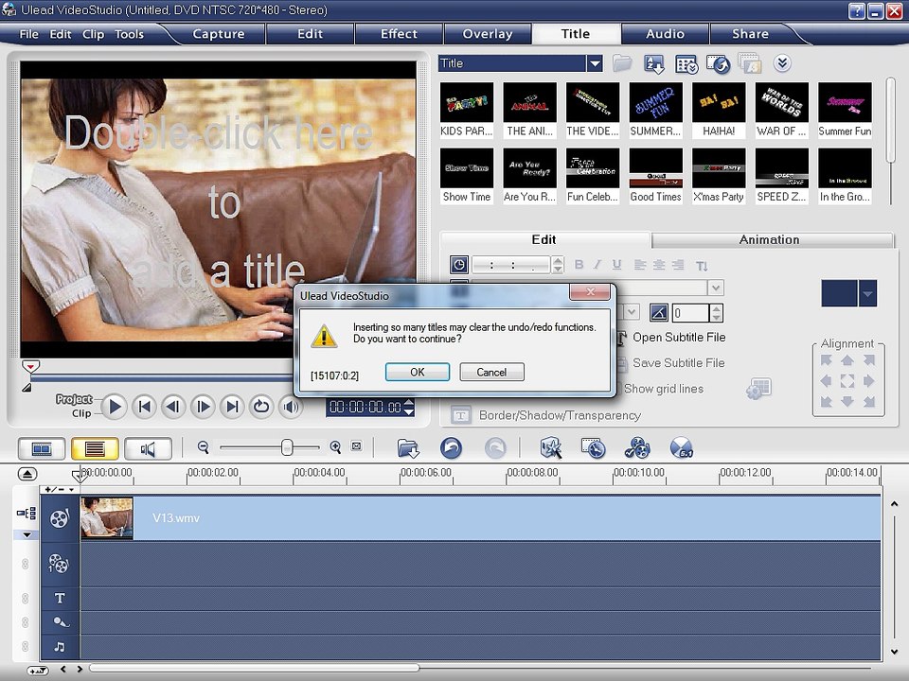Image resolution: width=909 pixels, height=681 pixels.
Task: Open the system volume speaker control
Action: click(x=291, y=407)
